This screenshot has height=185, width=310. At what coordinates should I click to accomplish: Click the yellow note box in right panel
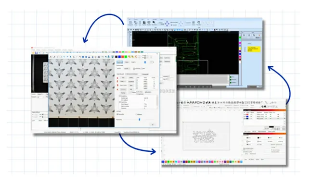pyautogui.click(x=254, y=49)
